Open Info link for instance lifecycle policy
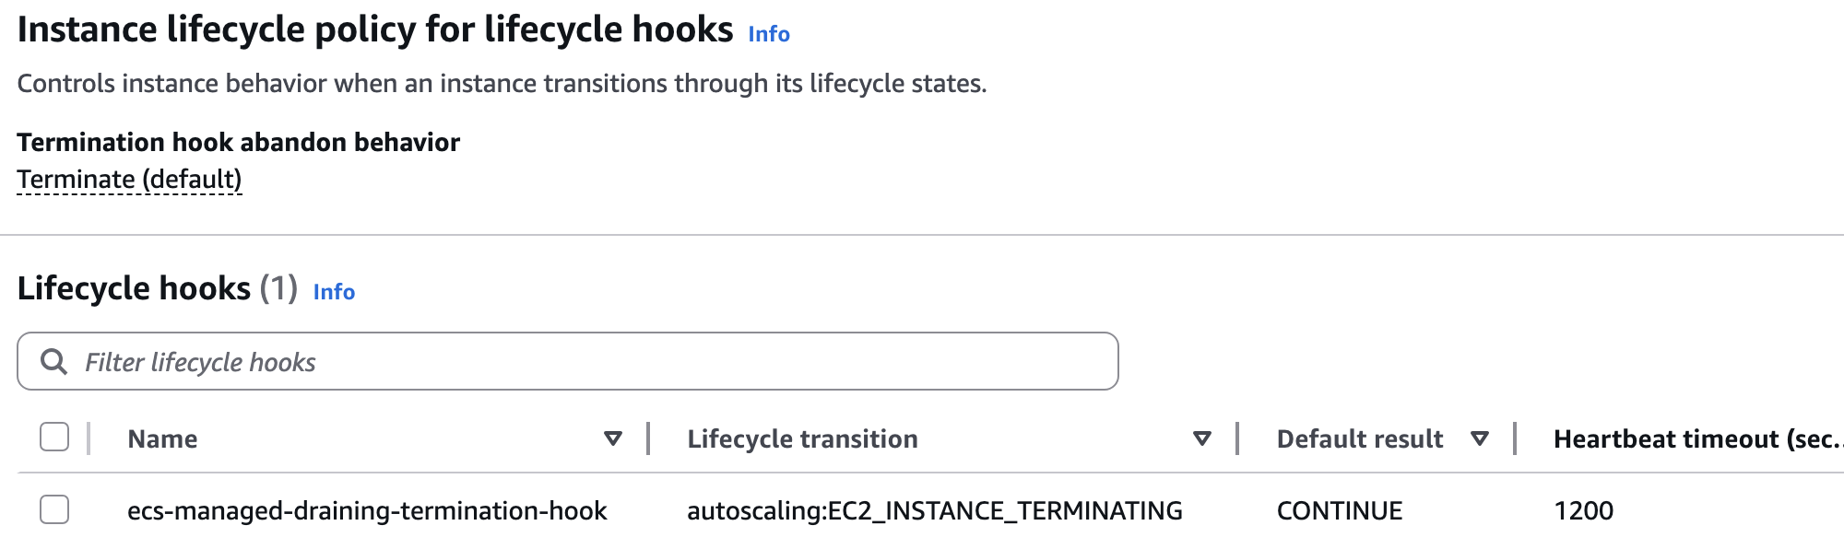 (x=768, y=34)
